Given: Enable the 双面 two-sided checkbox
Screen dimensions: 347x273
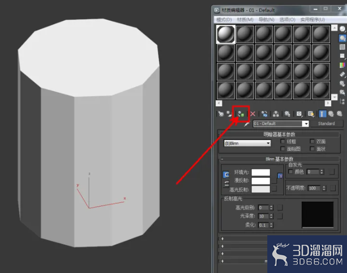Looking at the screenshot, I should tap(312, 141).
